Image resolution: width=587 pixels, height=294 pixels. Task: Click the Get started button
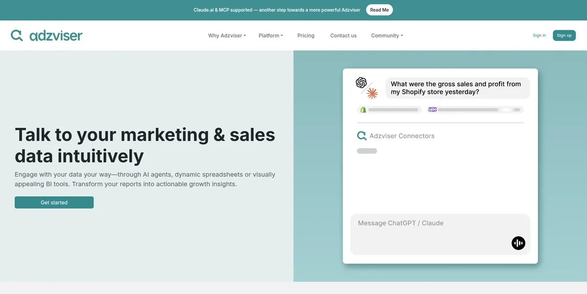(54, 203)
